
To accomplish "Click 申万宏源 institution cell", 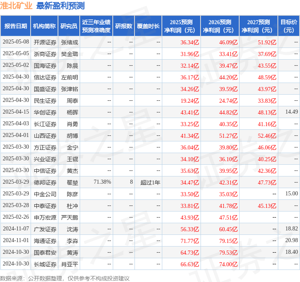I will (x=45, y=217).
